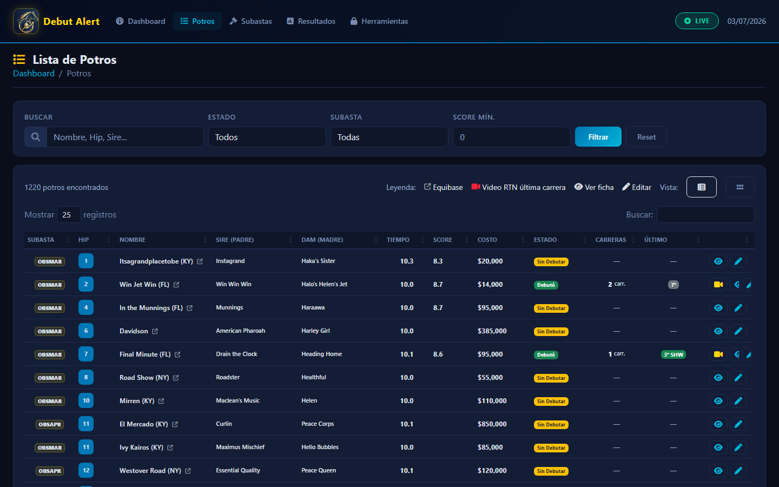
Task: Go to the Subastas nav tab
Action: tap(250, 21)
